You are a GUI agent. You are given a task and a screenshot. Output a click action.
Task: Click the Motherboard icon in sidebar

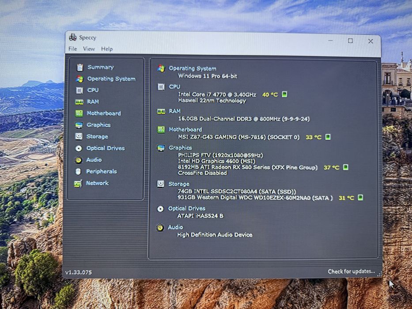[x=79, y=113]
